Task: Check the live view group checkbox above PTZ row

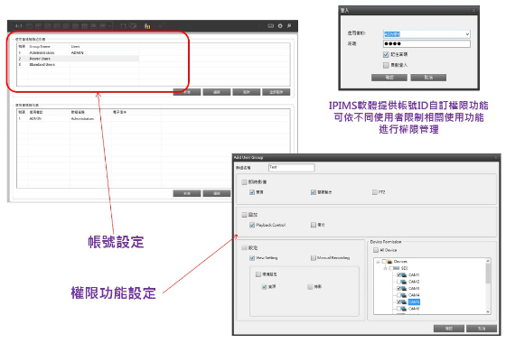Action: coord(244,182)
